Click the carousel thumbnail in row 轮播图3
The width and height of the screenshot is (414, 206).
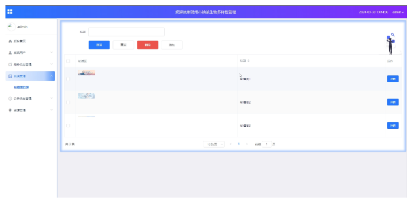point(87,116)
